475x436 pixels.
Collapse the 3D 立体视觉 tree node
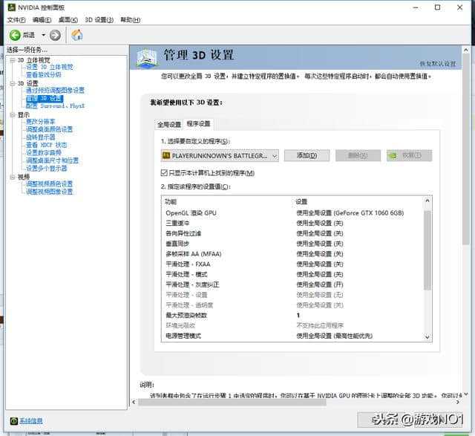pos(13,60)
